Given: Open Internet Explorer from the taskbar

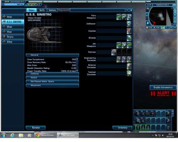Looking at the screenshot, I should point(12,135).
